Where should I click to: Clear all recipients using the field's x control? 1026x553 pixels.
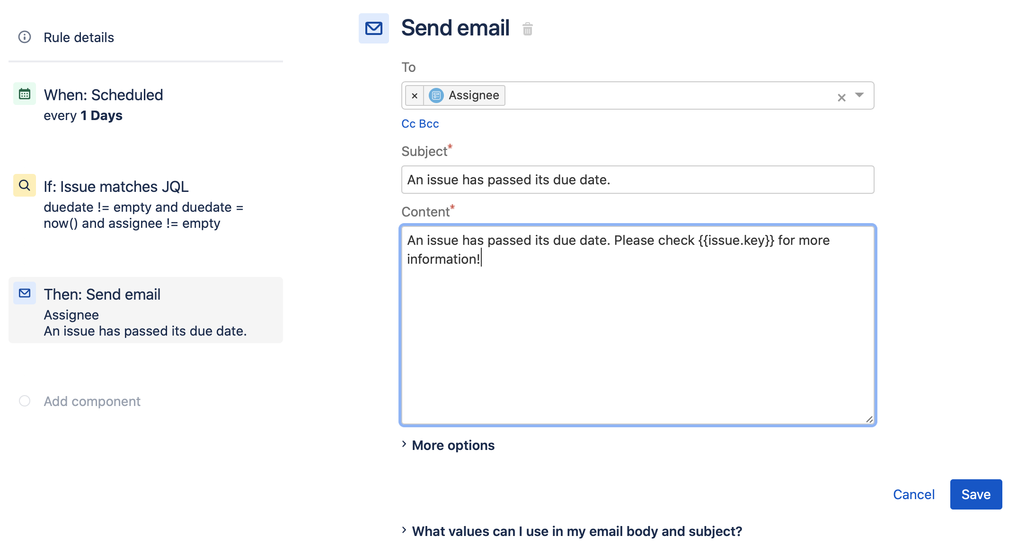pyautogui.click(x=841, y=96)
